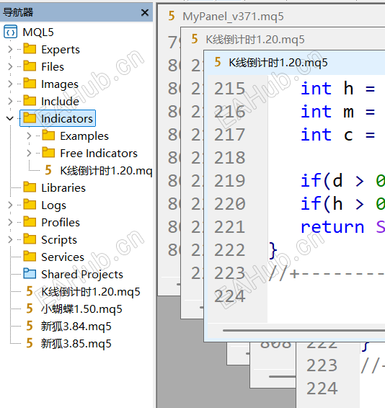
Task: Click the horizontal scrollbar of front editor
Action: pos(304,331)
